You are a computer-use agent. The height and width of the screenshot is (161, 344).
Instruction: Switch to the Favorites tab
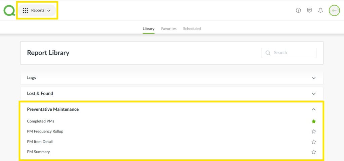pyautogui.click(x=169, y=29)
